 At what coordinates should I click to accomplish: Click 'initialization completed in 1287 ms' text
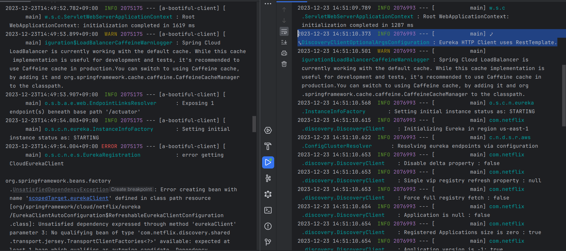click(358, 25)
